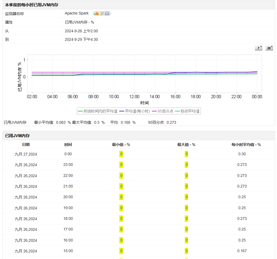Click the 日期 column header
The height and width of the screenshot is (259, 277).
tap(26, 145)
